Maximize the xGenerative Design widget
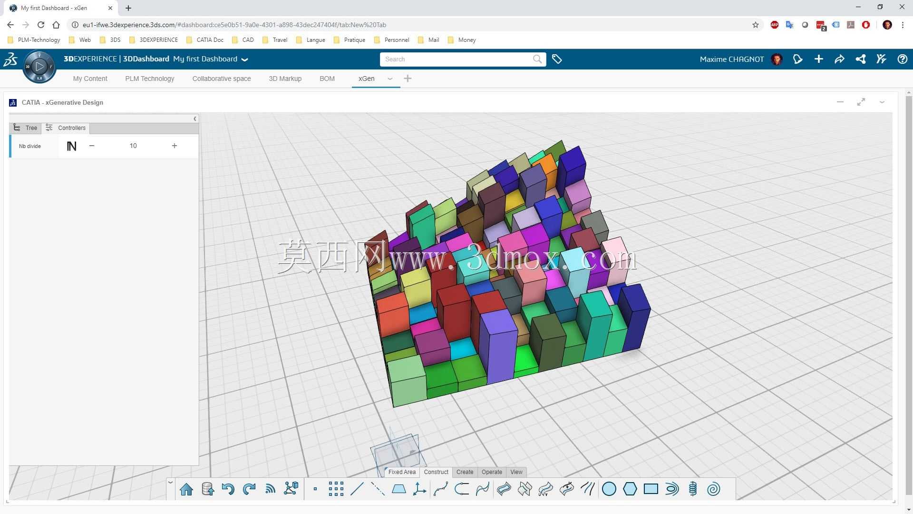The height and width of the screenshot is (514, 913). click(861, 102)
